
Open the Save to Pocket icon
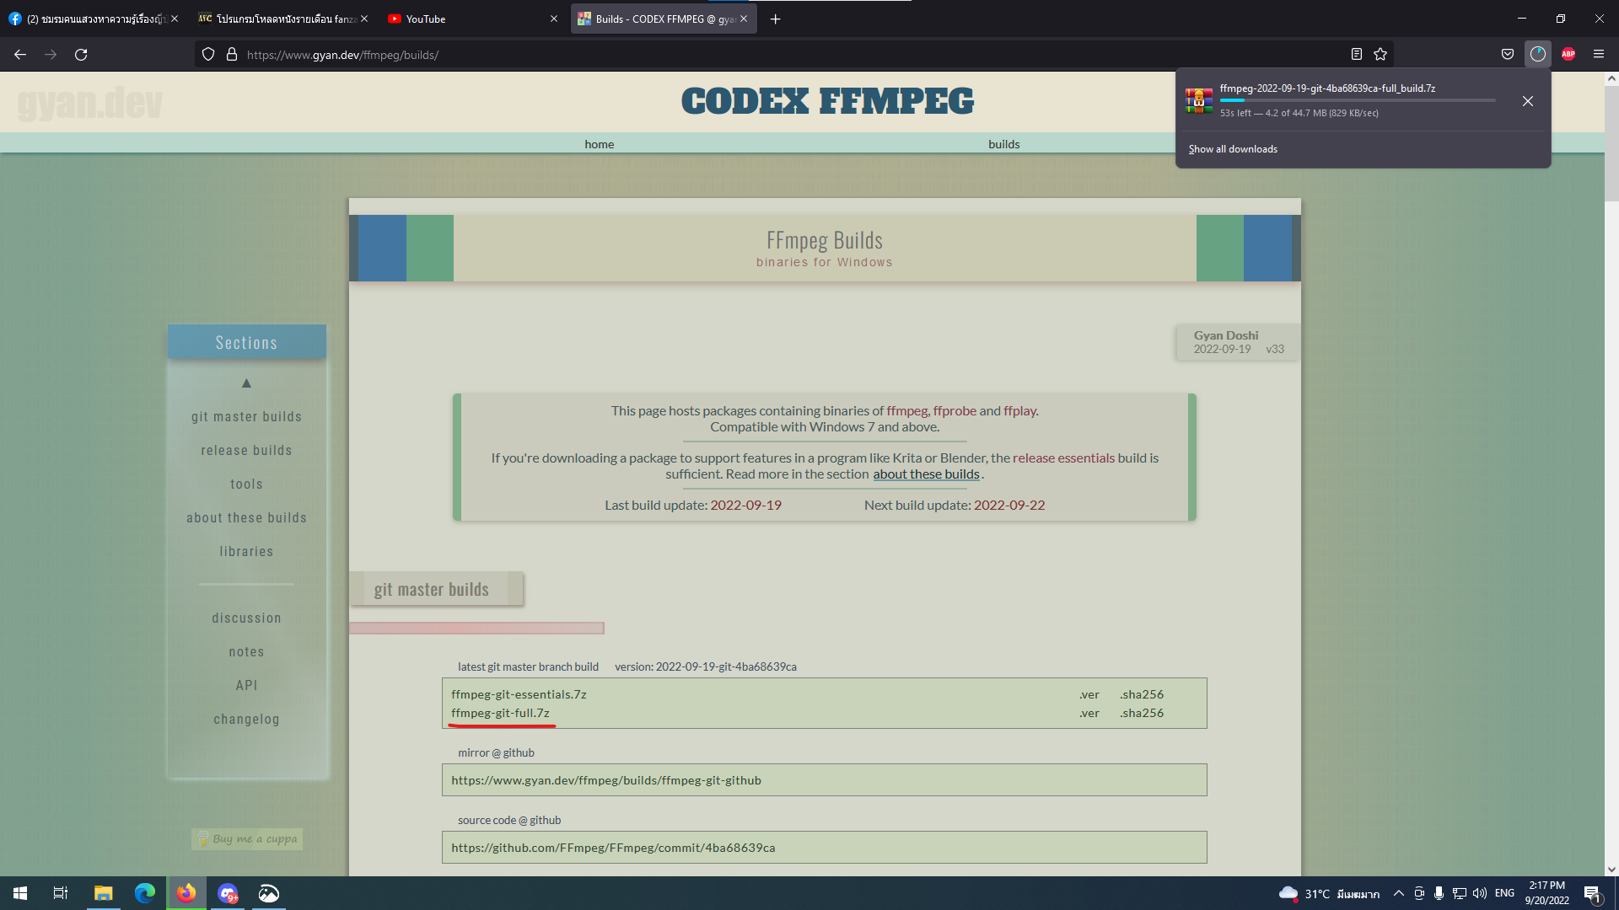[1508, 55]
